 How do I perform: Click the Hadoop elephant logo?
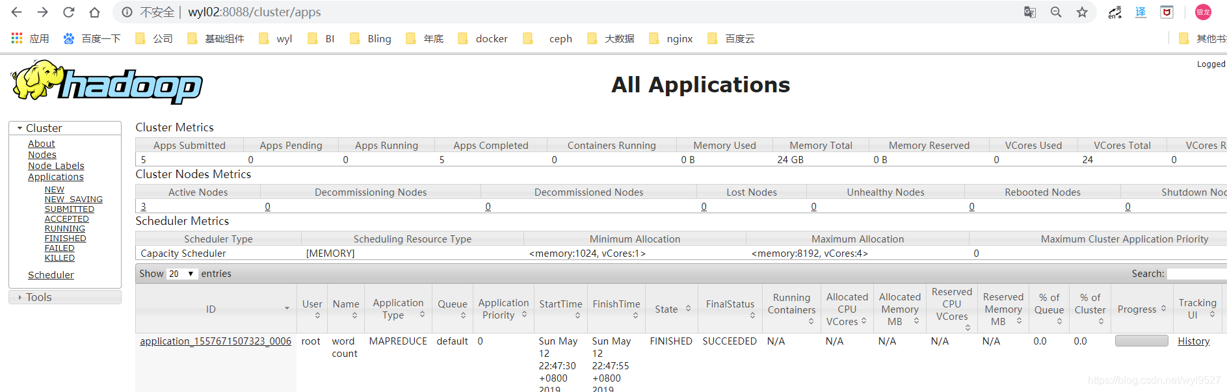point(107,83)
